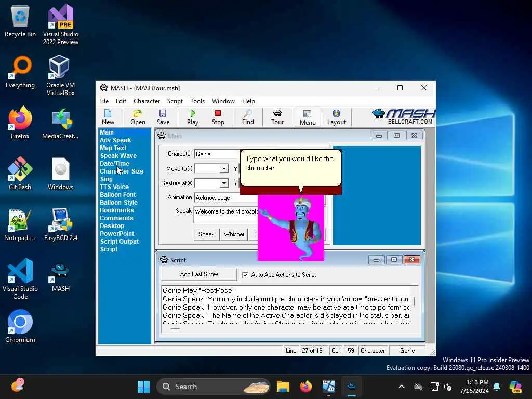532x399 pixels.
Task: Select the Windows disc image desktop file
Action: pyautogui.click(x=60, y=174)
